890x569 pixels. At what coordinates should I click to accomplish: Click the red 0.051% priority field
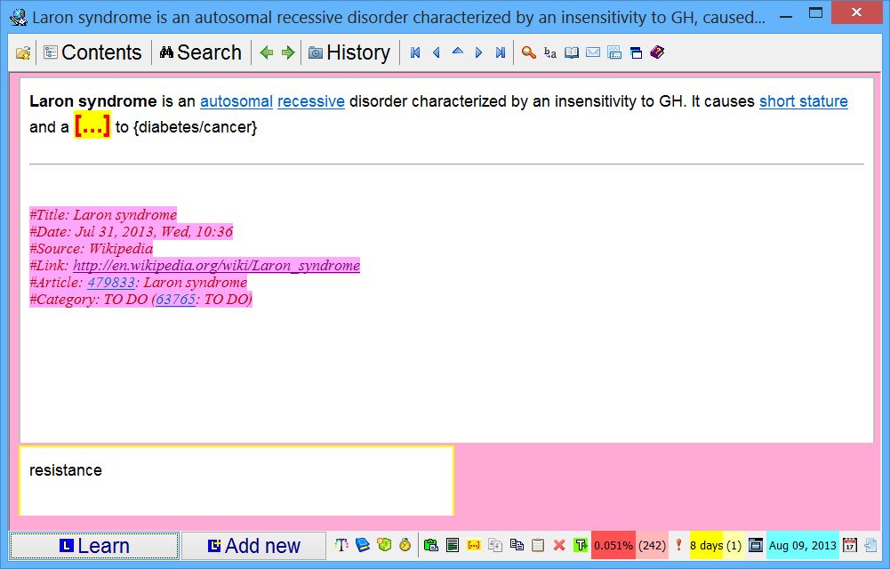pyautogui.click(x=613, y=545)
